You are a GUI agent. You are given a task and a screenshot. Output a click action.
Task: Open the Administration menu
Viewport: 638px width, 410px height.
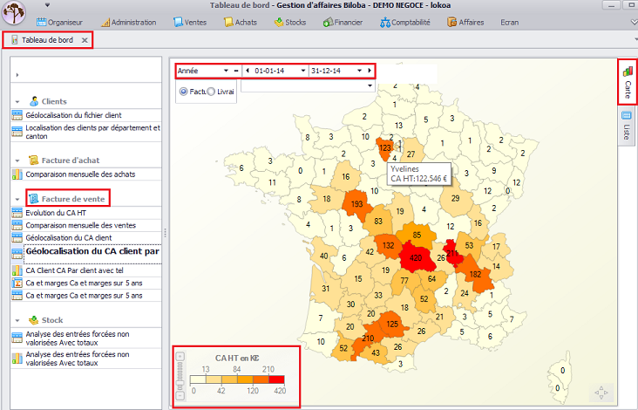pyautogui.click(x=129, y=23)
